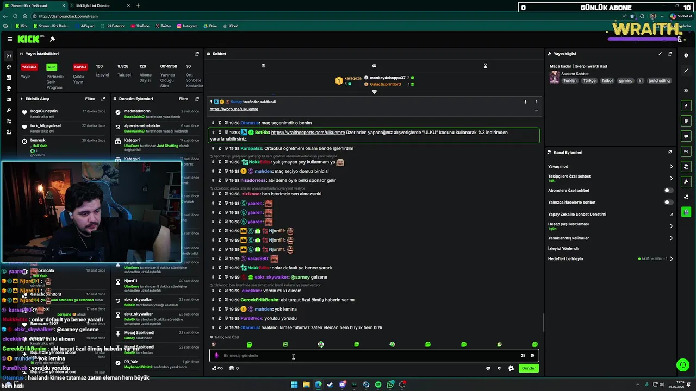Expand Hedefleri belirleyin row
This screenshot has height=391, width=696.
[x=611, y=259]
